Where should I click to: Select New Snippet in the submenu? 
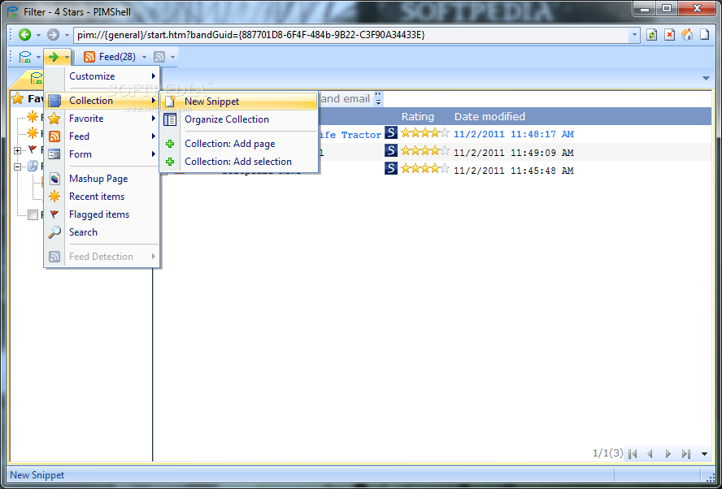239,102
